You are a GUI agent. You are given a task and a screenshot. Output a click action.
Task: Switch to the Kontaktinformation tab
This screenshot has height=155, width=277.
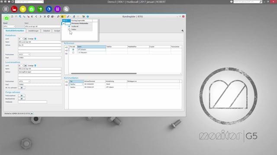click(15, 31)
